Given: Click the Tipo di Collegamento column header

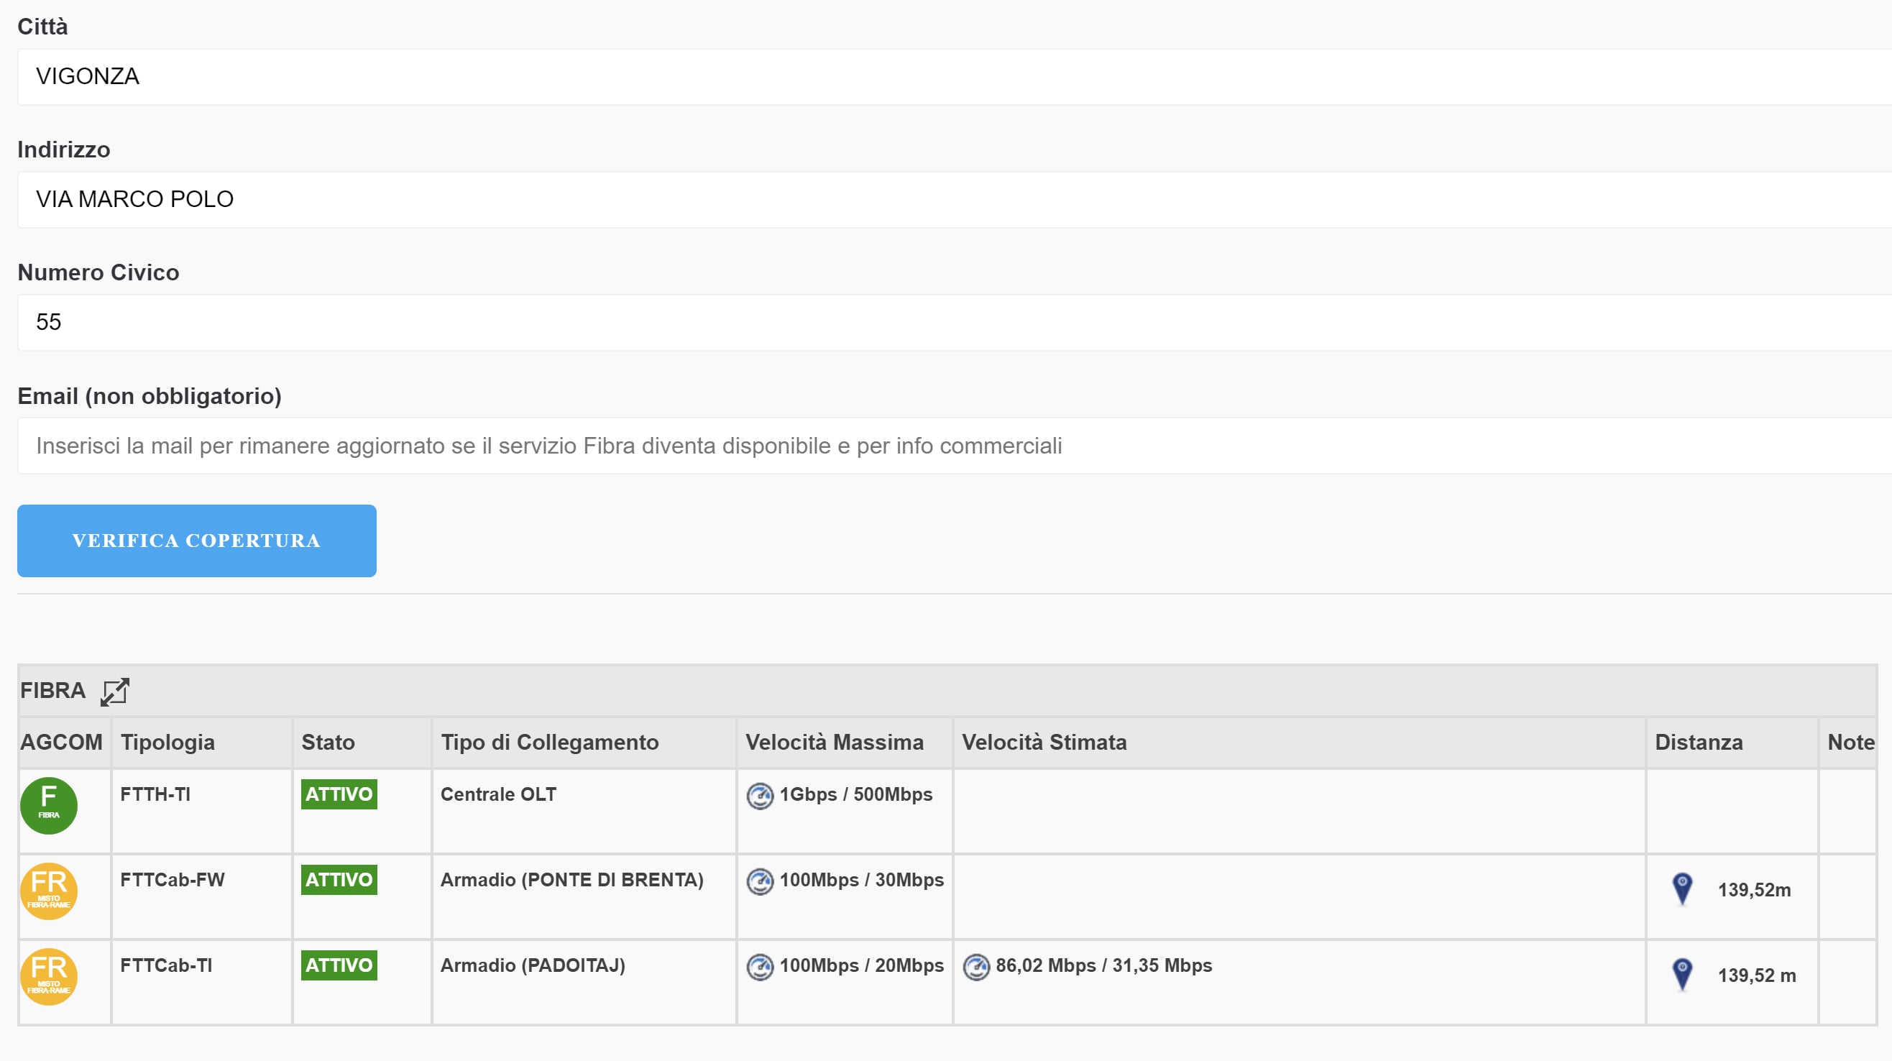Looking at the screenshot, I should point(549,743).
